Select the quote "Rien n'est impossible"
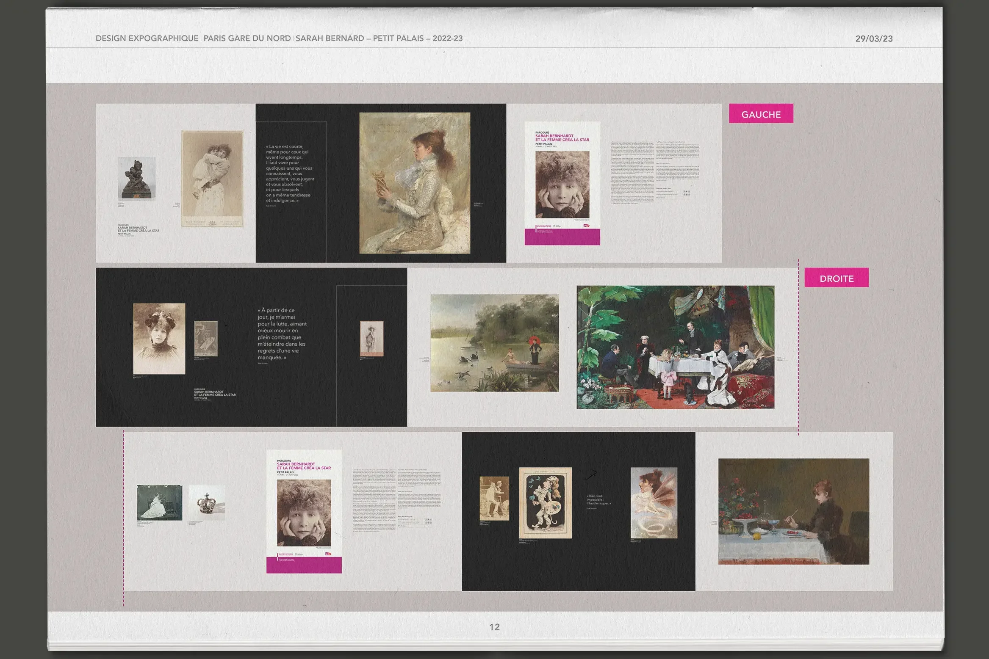Image resolution: width=989 pixels, height=659 pixels. tap(598, 500)
